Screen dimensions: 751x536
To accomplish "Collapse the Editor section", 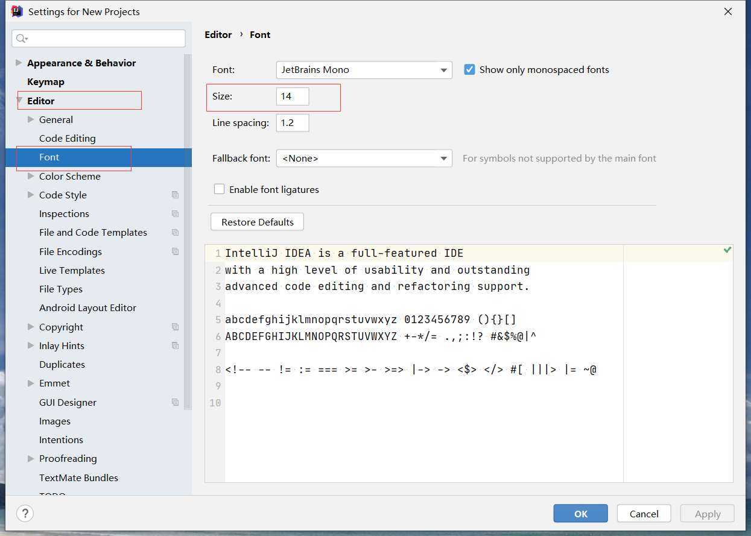I will (x=19, y=101).
